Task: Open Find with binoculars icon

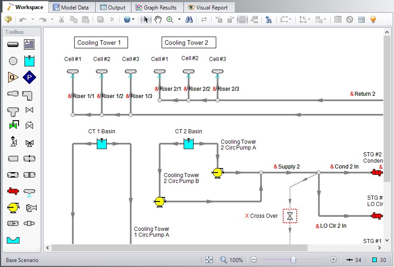Action: tap(189, 19)
